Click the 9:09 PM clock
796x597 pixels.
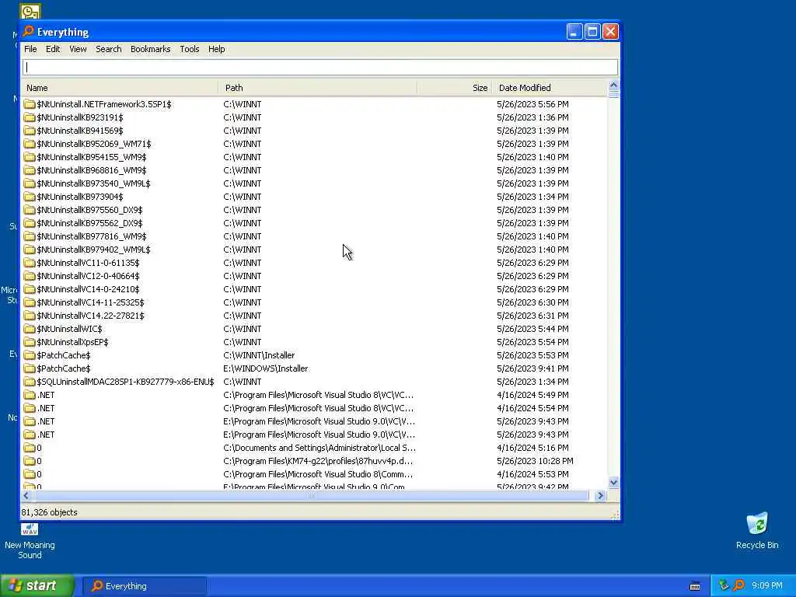[766, 586]
